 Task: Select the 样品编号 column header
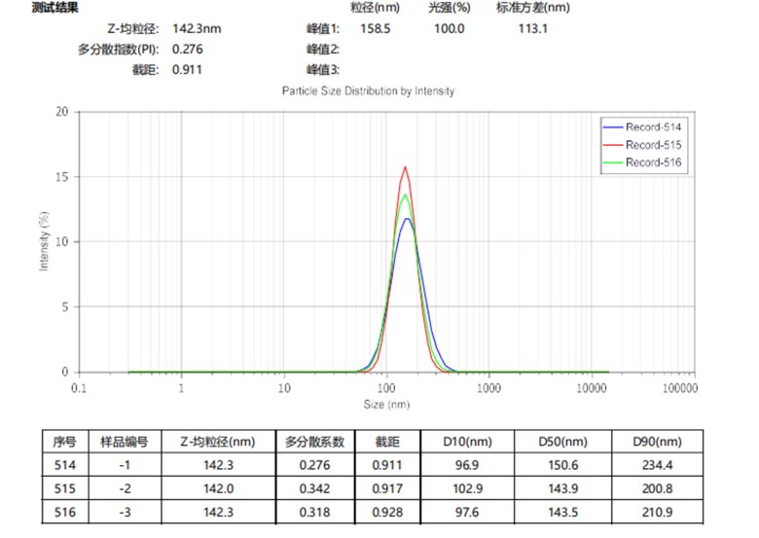tap(124, 442)
